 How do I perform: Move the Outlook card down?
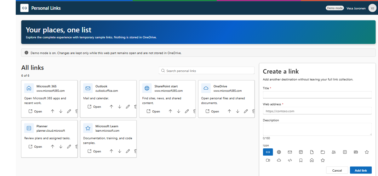pyautogui.click(x=120, y=107)
